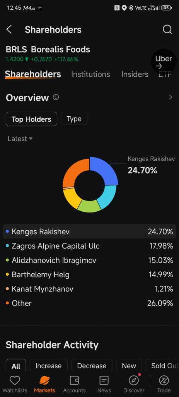Select the Top Holders toggle
The image size is (179, 397).
(x=32, y=119)
